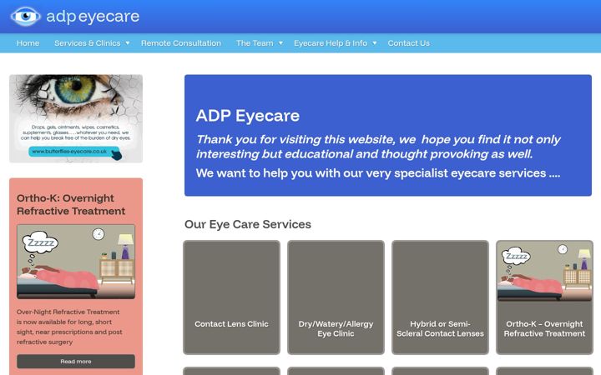Open the Hybrid or Semi-Scleral Contact Lenses card
Image resolution: width=601 pixels, height=375 pixels.
[x=440, y=297]
